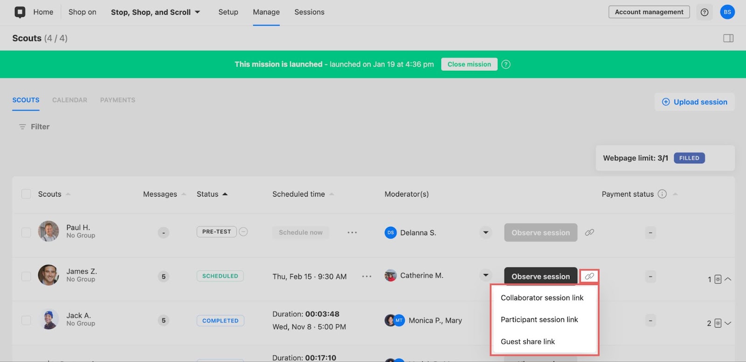Image resolution: width=746 pixels, height=362 pixels.
Task: Collapse the session details chevron for James Z.
Action: tap(728, 279)
